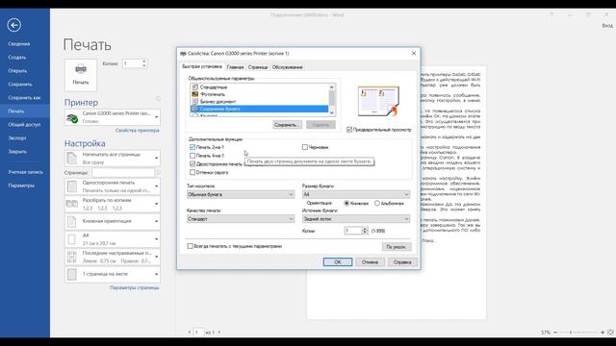Open the Напечатать все страницы dropdown in Word
The image size is (616, 346).
[x=113, y=158]
